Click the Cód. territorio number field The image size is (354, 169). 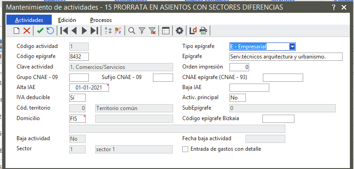(x=77, y=108)
